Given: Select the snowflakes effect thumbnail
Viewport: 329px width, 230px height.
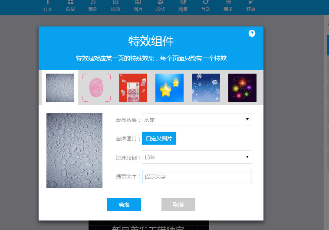Looking at the screenshot, I should click(206, 87).
